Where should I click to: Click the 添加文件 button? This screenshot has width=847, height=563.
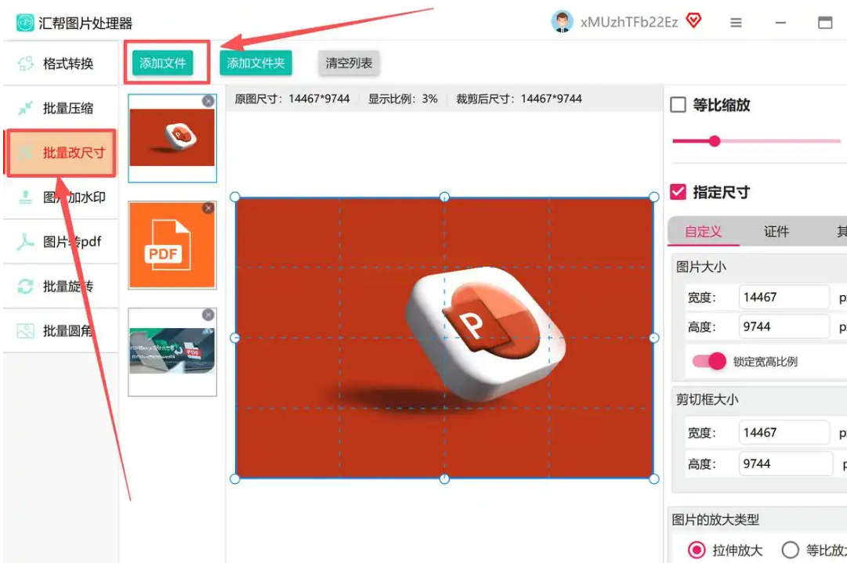pyautogui.click(x=163, y=63)
